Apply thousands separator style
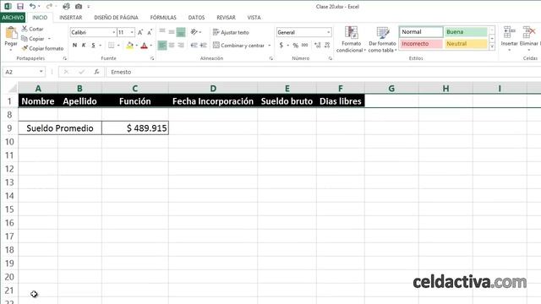 (304, 45)
